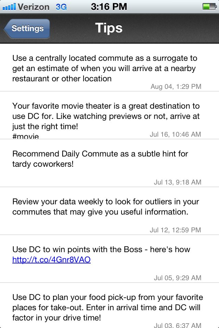Screen dimensions: 219x328
Task: Tap the Jul 16, 10:46 AM timestamp
Action: pos(175,135)
